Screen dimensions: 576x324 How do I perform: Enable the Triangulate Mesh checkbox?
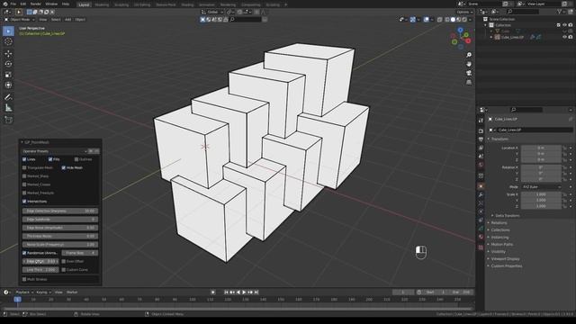24,168
